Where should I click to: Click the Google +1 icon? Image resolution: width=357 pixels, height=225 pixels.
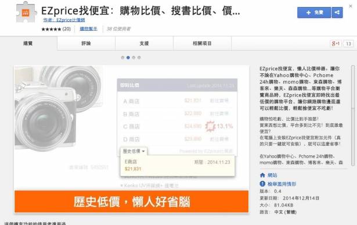click(x=336, y=44)
